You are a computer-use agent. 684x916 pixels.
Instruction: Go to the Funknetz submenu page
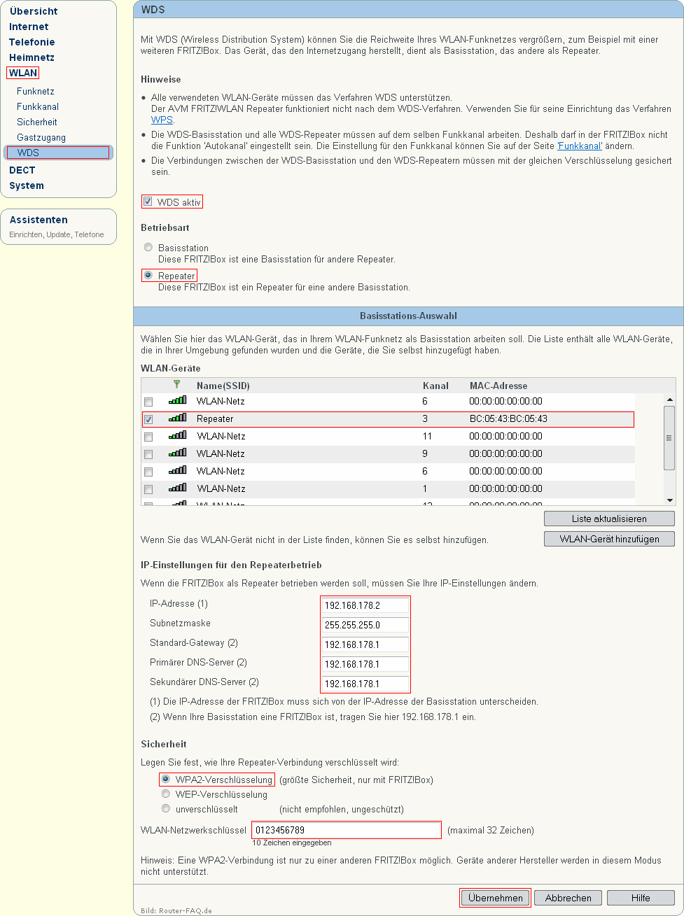[36, 91]
